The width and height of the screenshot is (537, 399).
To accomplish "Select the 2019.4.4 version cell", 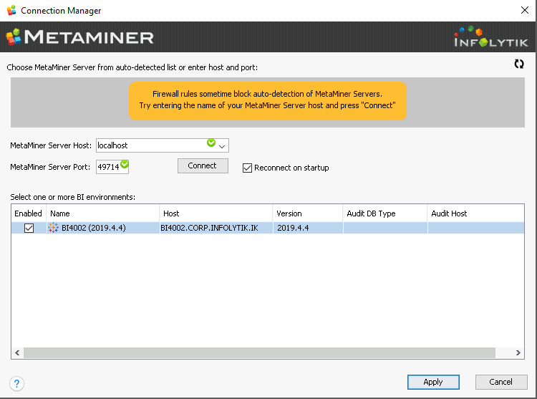I will [x=308, y=228].
